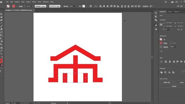Open stroke weight dropdown in control bar

click(x=33, y=6)
